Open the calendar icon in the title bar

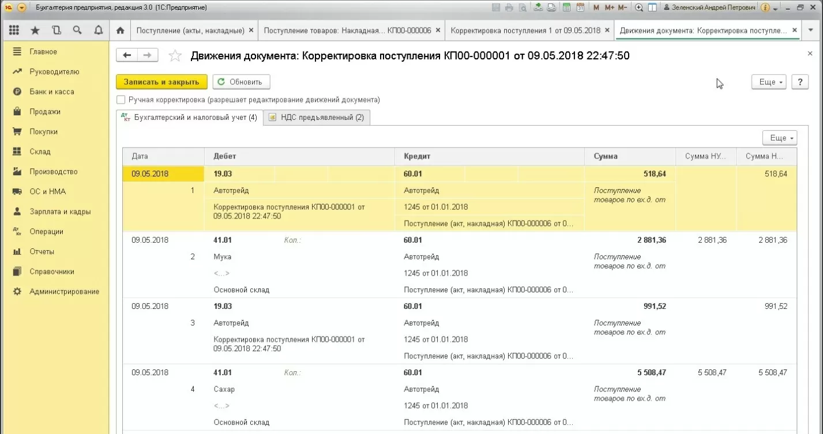(580, 7)
